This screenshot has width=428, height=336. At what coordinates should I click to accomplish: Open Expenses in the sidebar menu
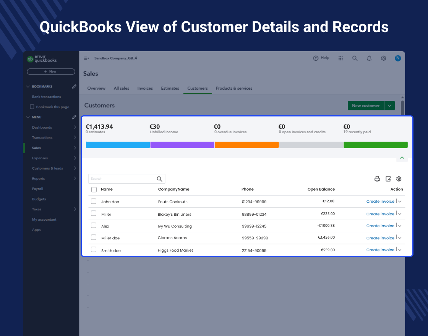pos(40,158)
